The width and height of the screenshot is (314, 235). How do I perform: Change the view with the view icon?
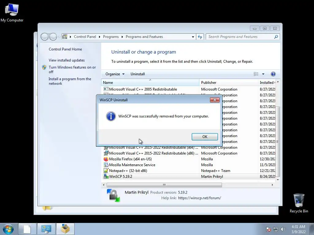click(x=256, y=74)
